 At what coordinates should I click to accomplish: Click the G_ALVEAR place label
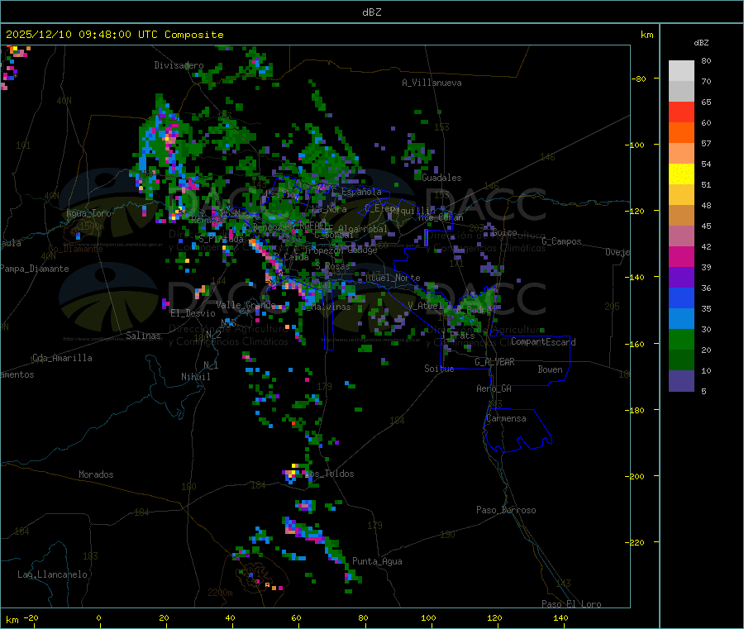pos(494,362)
